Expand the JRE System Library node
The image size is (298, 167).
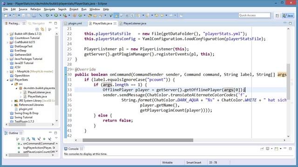12,101
